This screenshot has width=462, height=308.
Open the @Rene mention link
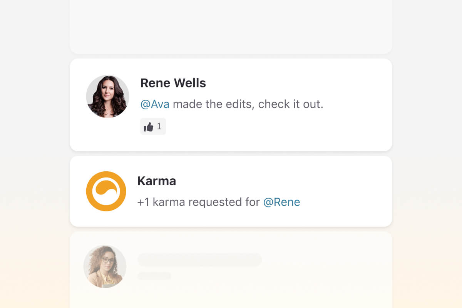[x=282, y=202]
